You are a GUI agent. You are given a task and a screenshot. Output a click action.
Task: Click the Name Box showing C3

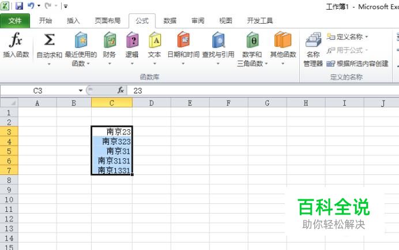(38, 91)
